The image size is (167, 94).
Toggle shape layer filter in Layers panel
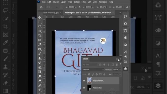pyautogui.click(x=112, y=64)
